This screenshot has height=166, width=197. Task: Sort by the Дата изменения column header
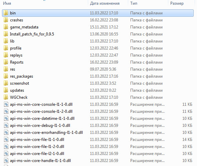click(105, 3)
